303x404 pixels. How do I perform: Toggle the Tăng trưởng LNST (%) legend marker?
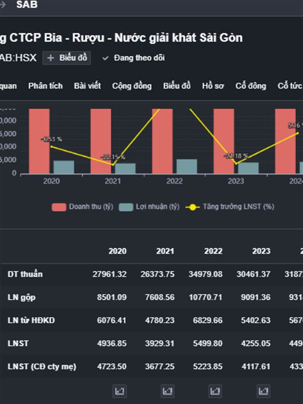point(192,207)
